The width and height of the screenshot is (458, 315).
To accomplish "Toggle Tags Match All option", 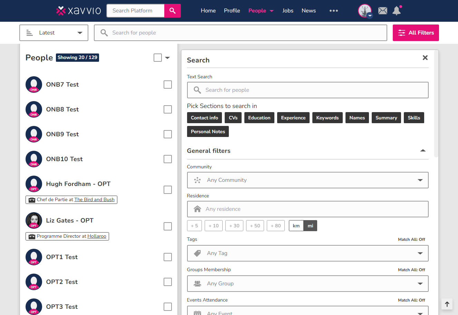I will (x=411, y=239).
